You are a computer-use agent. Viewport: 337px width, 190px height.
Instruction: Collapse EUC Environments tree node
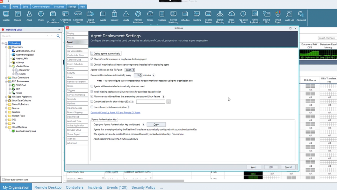[6, 81]
